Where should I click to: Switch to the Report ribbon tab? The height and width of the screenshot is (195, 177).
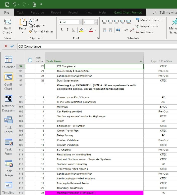[x=56, y=12]
